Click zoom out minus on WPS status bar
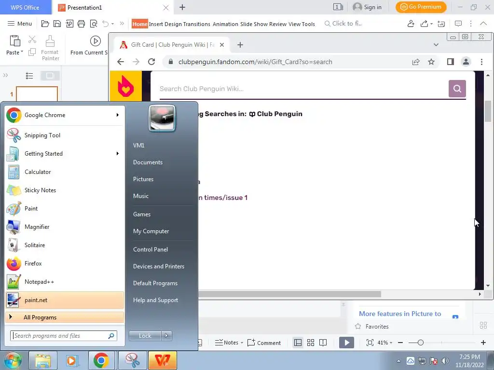Viewport: 494px width, 370px height. pos(400,343)
